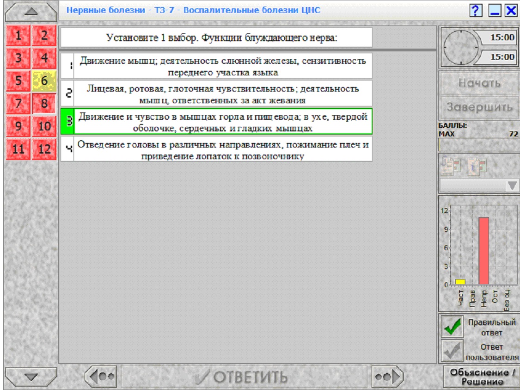Select question 5 in the list
The image size is (520, 390).
pos(18,80)
